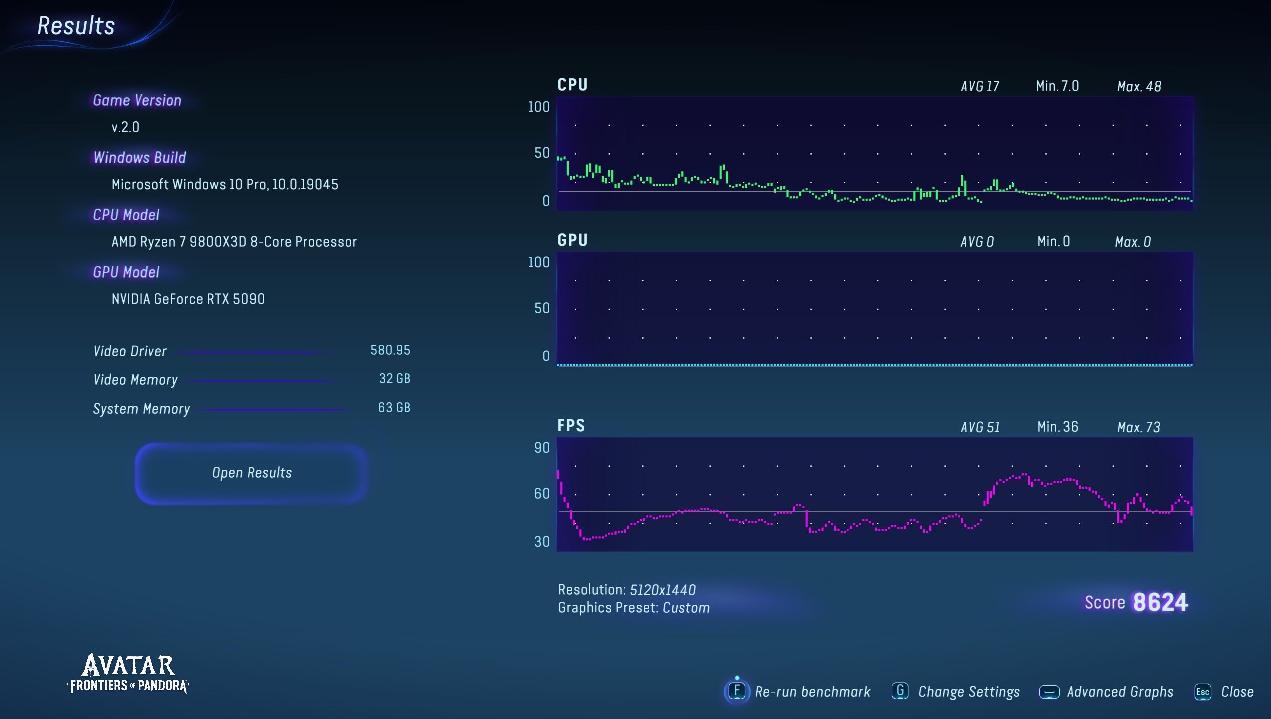The image size is (1271, 719).
Task: Click the Avatar Frontiers of Pandora logo
Action: tap(128, 673)
